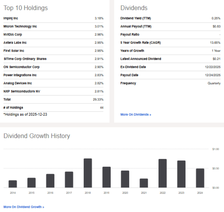Click the 5 Year Growth Rate label

[141, 43]
